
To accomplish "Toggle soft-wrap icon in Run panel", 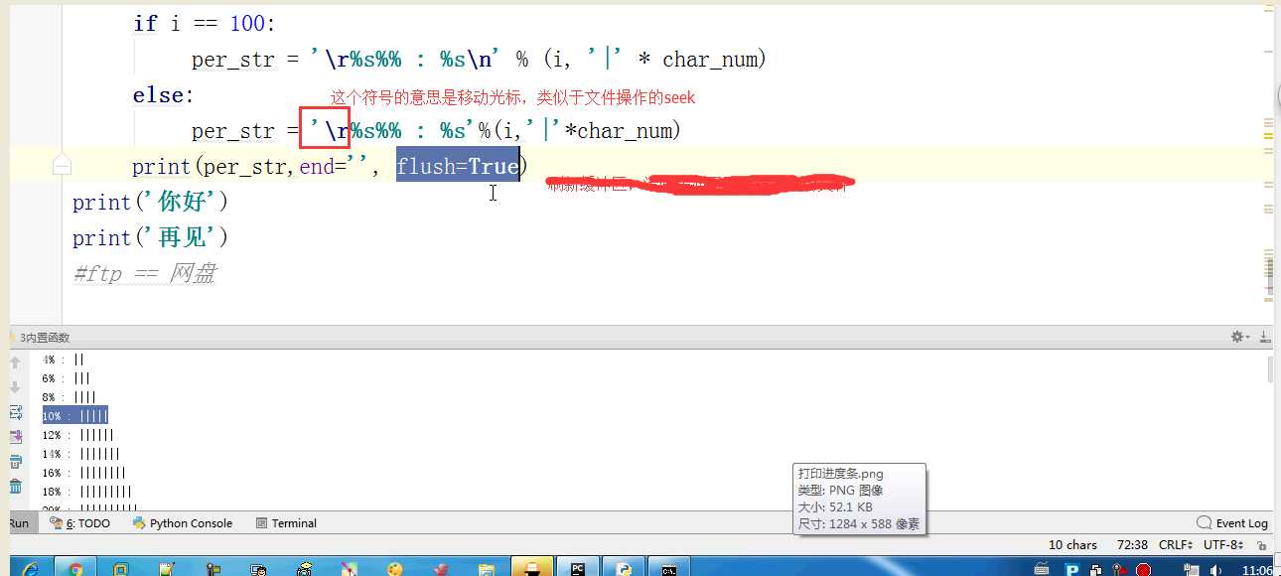I will pos(15,412).
